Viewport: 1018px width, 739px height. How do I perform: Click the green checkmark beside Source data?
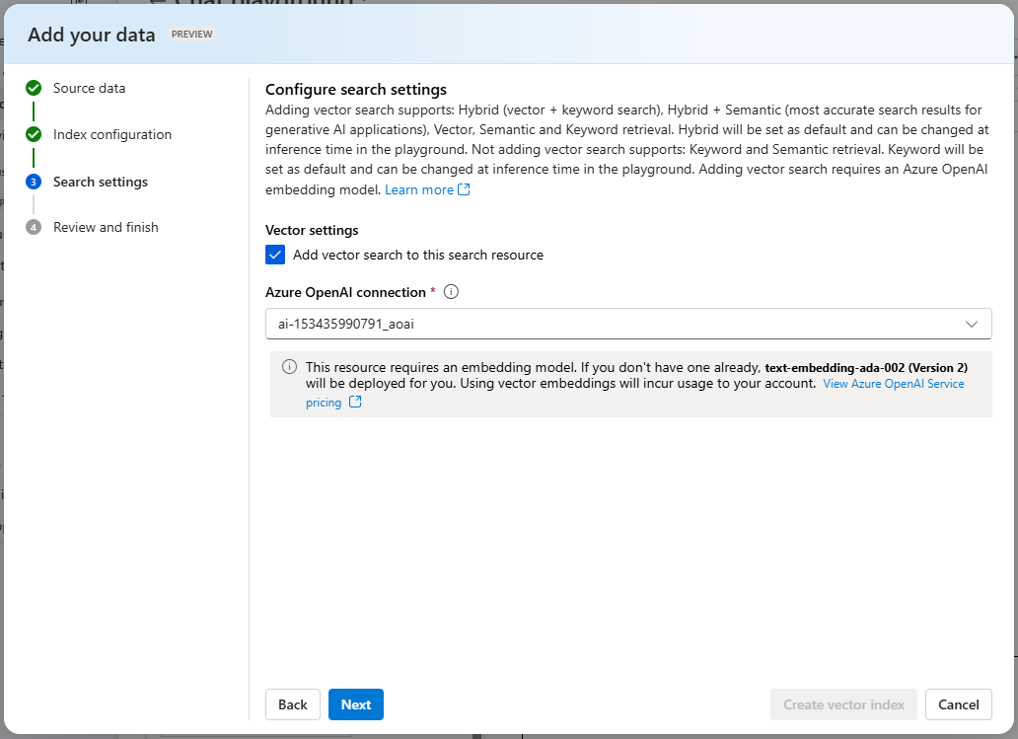[x=34, y=88]
